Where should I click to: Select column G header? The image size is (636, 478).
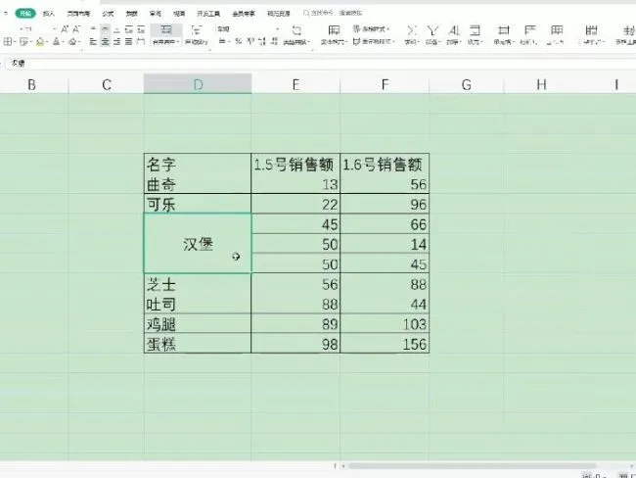pyautogui.click(x=467, y=84)
